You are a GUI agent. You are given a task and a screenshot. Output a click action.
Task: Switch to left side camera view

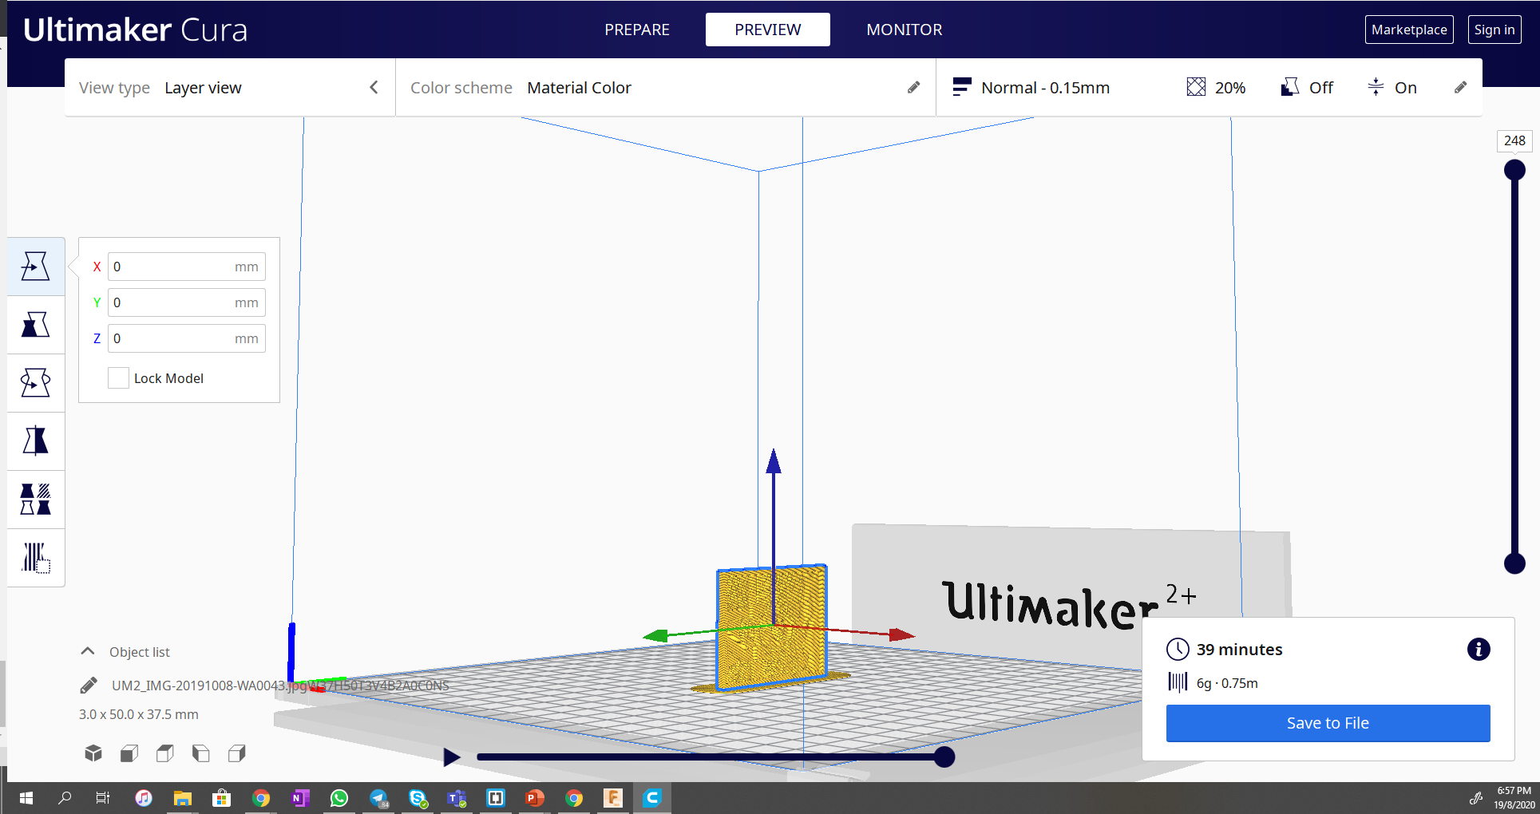pos(201,753)
